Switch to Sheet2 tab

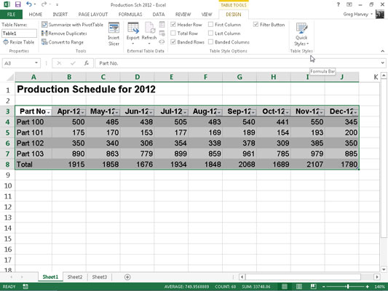coord(75,277)
